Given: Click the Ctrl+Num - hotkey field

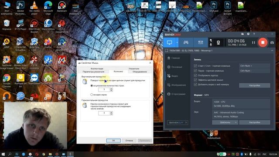Looking at the screenshot, I should (254, 71).
